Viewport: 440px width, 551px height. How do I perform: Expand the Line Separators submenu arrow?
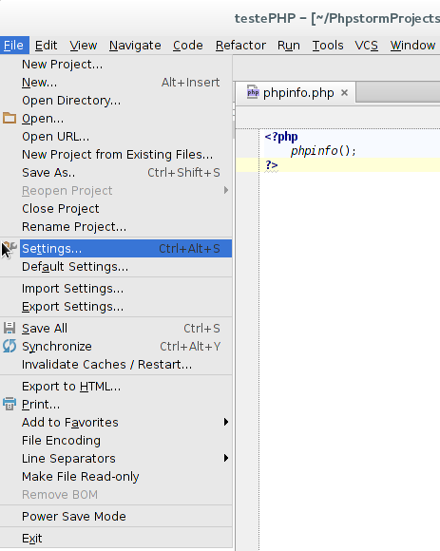(x=226, y=458)
